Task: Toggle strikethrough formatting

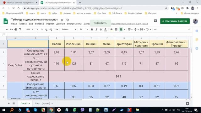Action: [x=101, y=30]
